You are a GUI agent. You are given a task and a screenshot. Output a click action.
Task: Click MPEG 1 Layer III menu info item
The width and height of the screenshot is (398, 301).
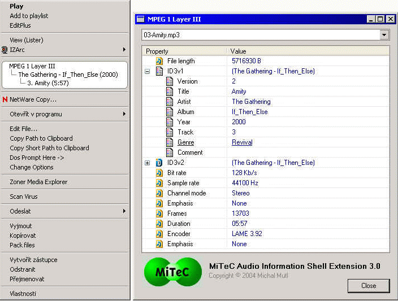[32, 66]
